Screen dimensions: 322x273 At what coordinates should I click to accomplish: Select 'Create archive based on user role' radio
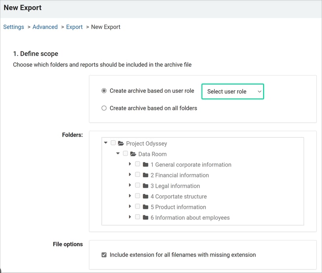(x=104, y=91)
